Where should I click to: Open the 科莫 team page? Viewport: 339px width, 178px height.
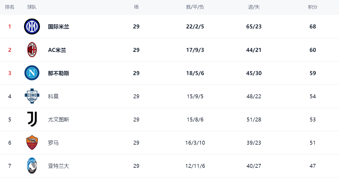coord(53,96)
